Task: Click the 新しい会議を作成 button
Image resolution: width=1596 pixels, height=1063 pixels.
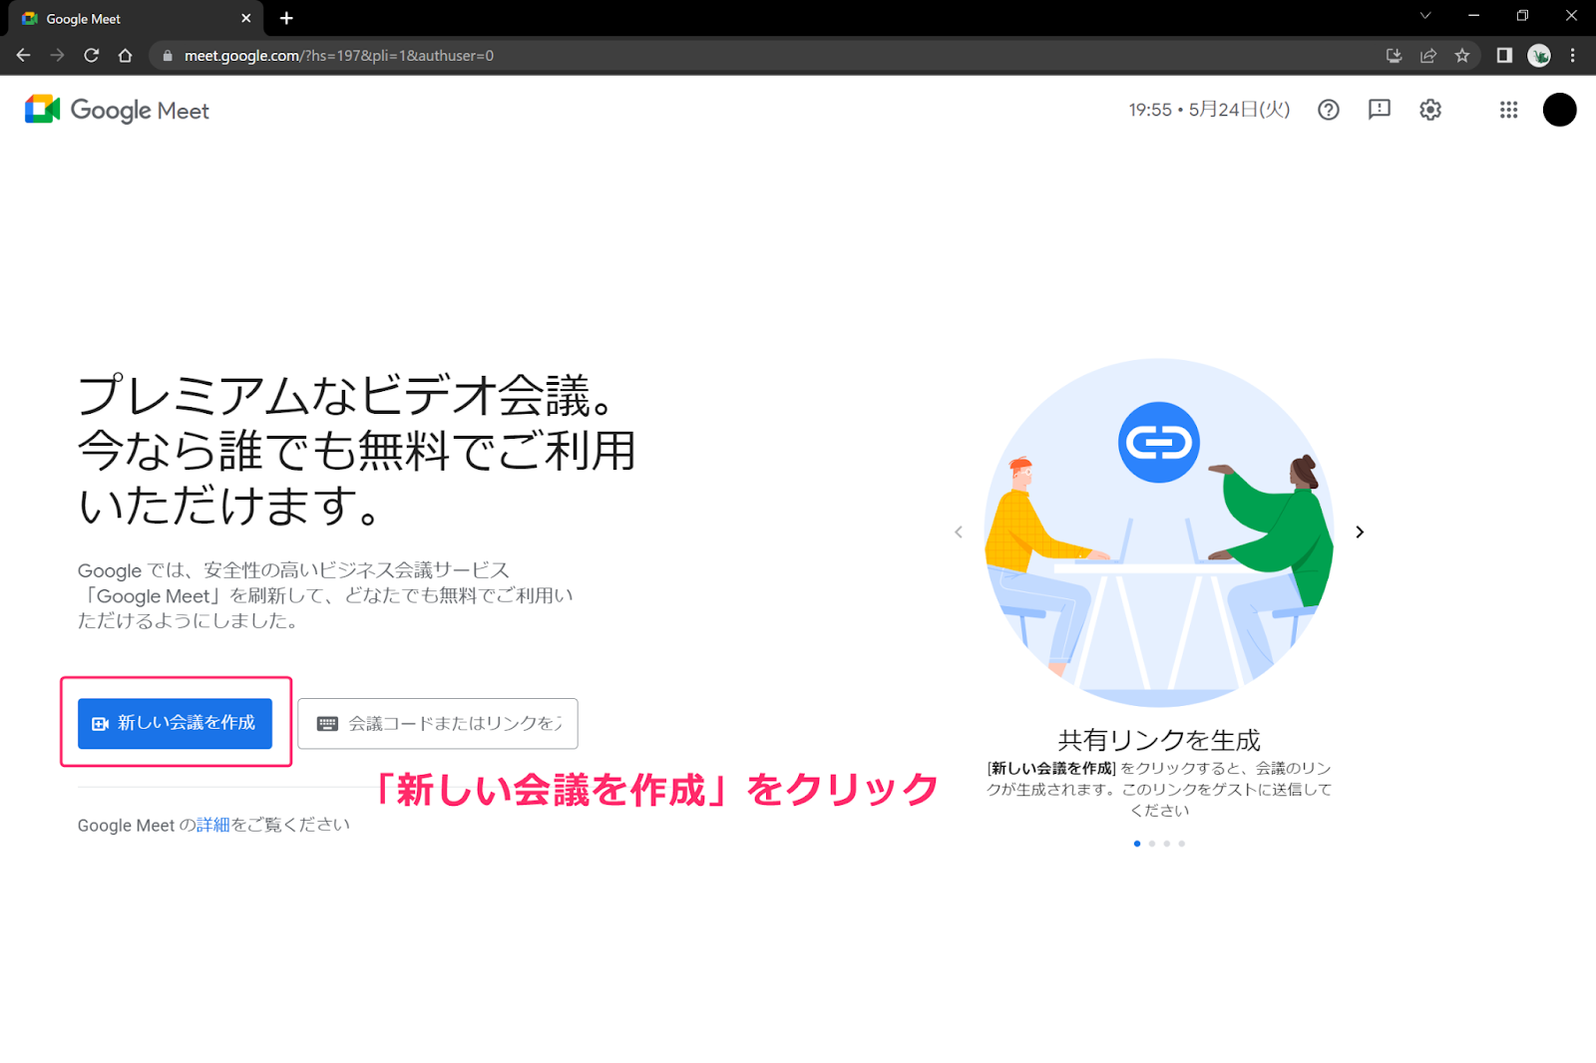Action: tap(175, 723)
